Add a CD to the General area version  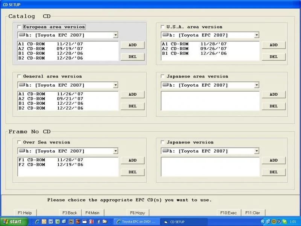coord(132,95)
